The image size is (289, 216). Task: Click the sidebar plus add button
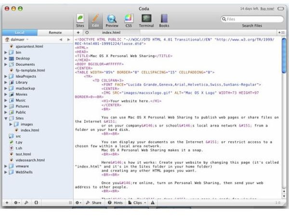(7, 203)
